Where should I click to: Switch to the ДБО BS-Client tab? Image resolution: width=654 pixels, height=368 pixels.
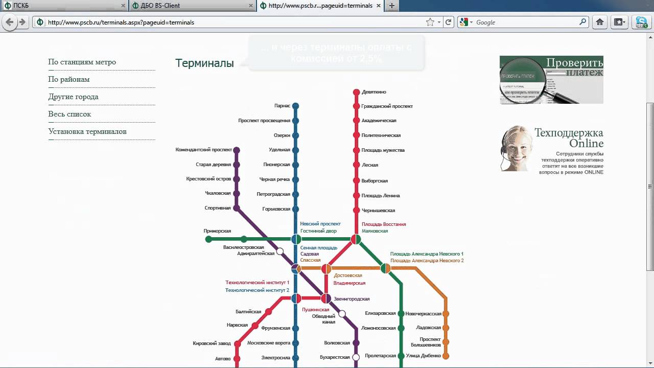(x=192, y=6)
